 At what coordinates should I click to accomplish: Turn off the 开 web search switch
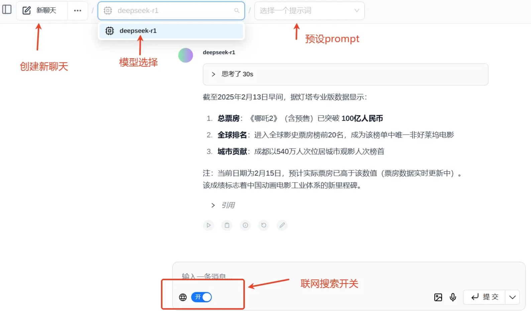(201, 297)
